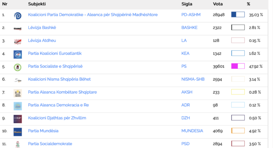Image resolution: width=273 pixels, height=148 pixels.
Task: Click the Vota column header
Action: [218, 4]
